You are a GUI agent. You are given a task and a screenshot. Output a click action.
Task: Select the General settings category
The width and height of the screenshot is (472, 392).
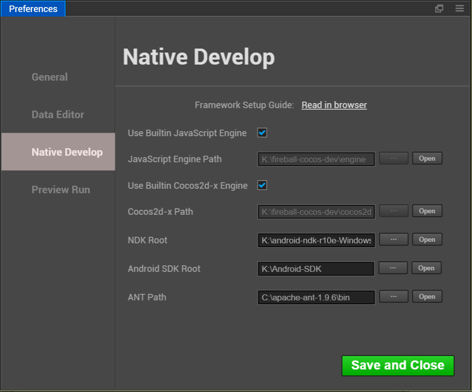tap(49, 77)
